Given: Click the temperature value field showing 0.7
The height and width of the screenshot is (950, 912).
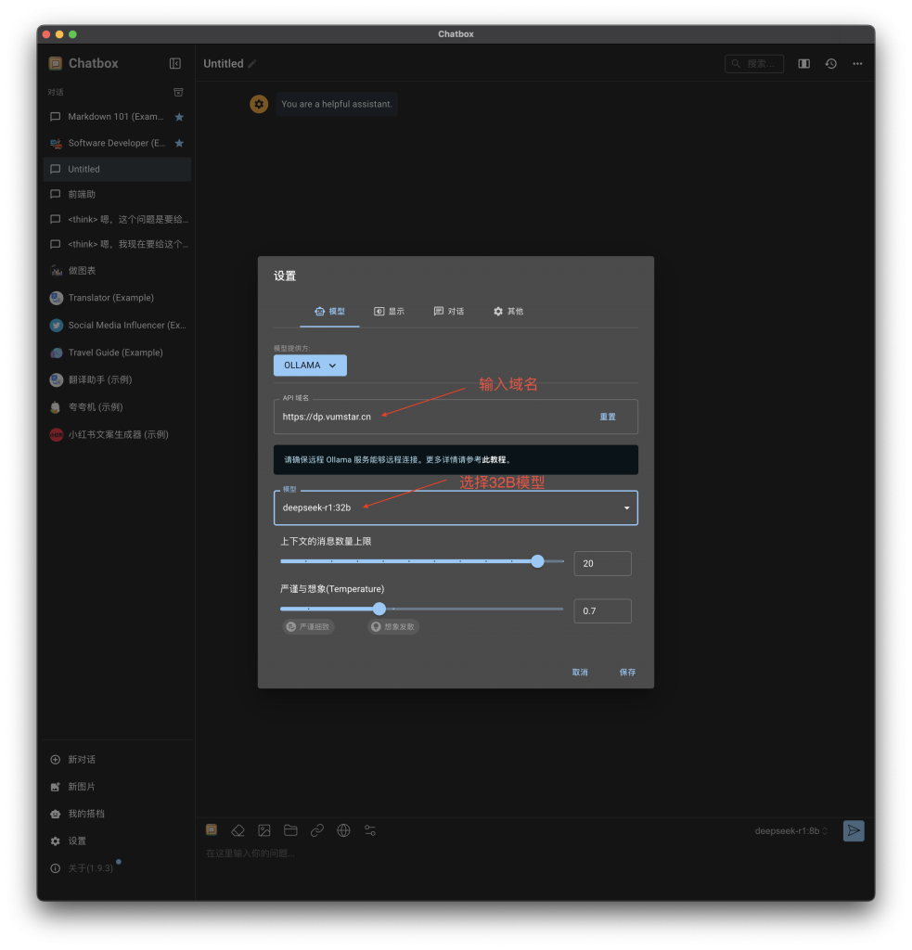Looking at the screenshot, I should point(602,611).
